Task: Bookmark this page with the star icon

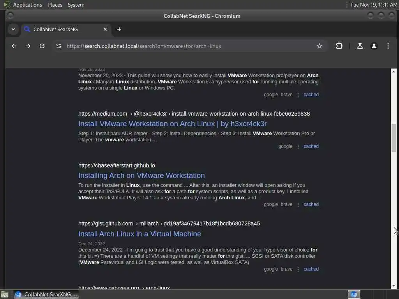Action: tap(320, 46)
